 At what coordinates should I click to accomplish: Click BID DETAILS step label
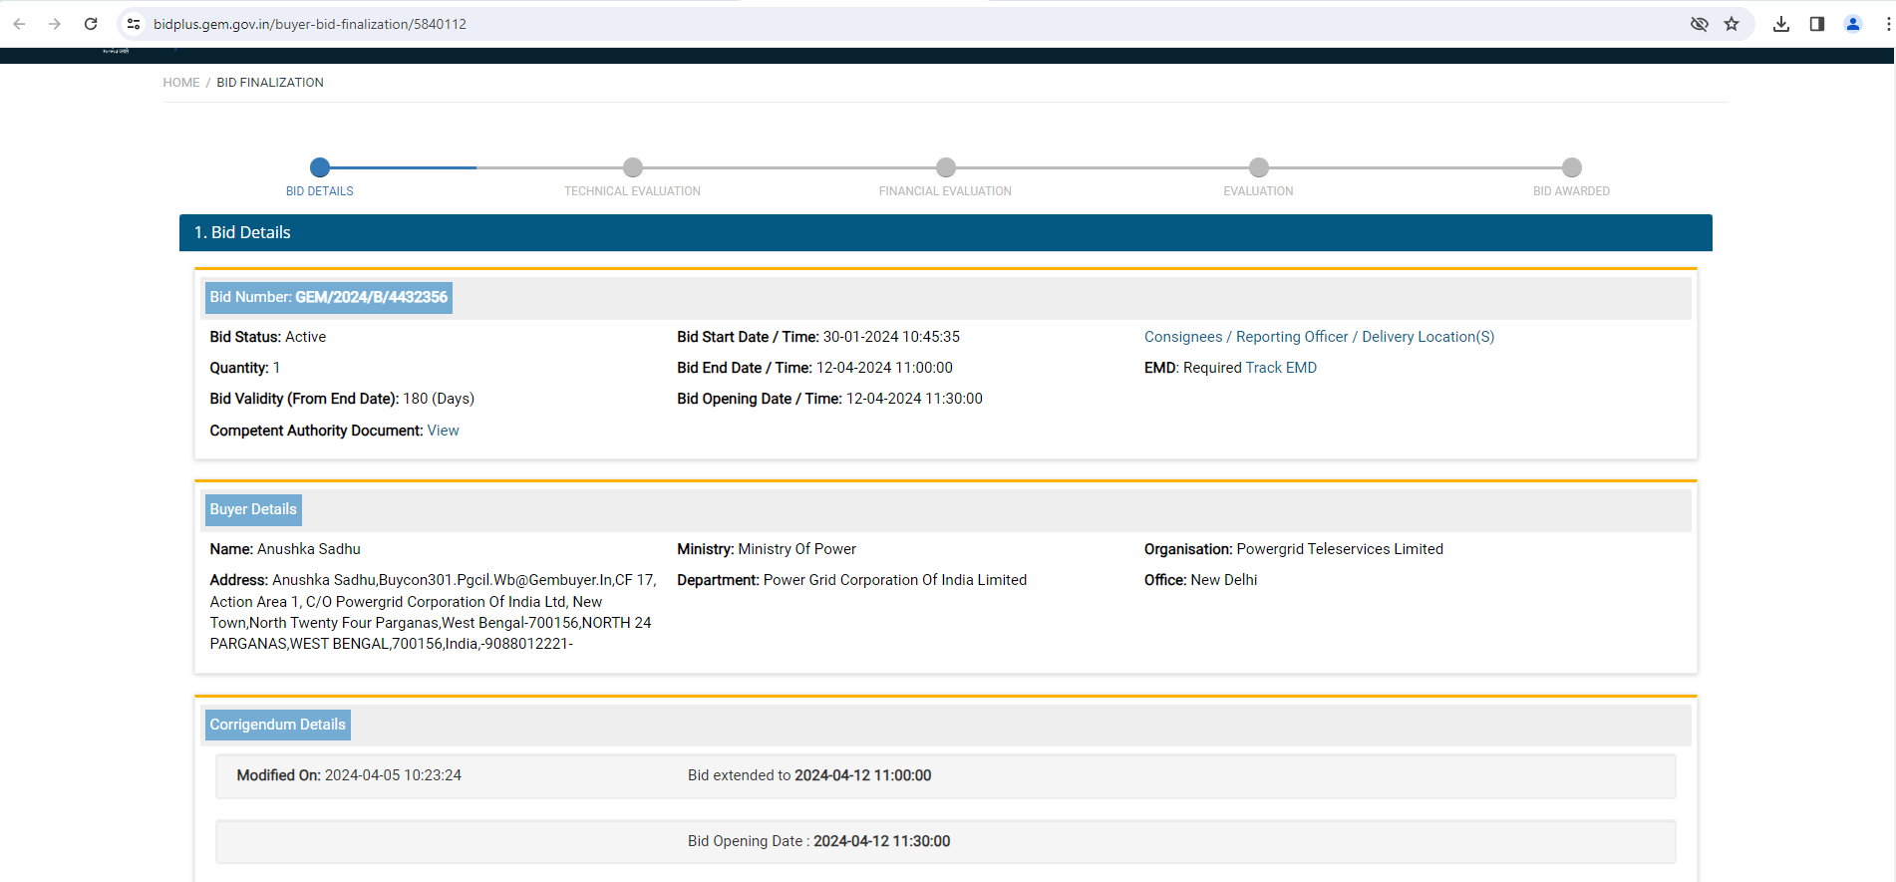tap(320, 191)
